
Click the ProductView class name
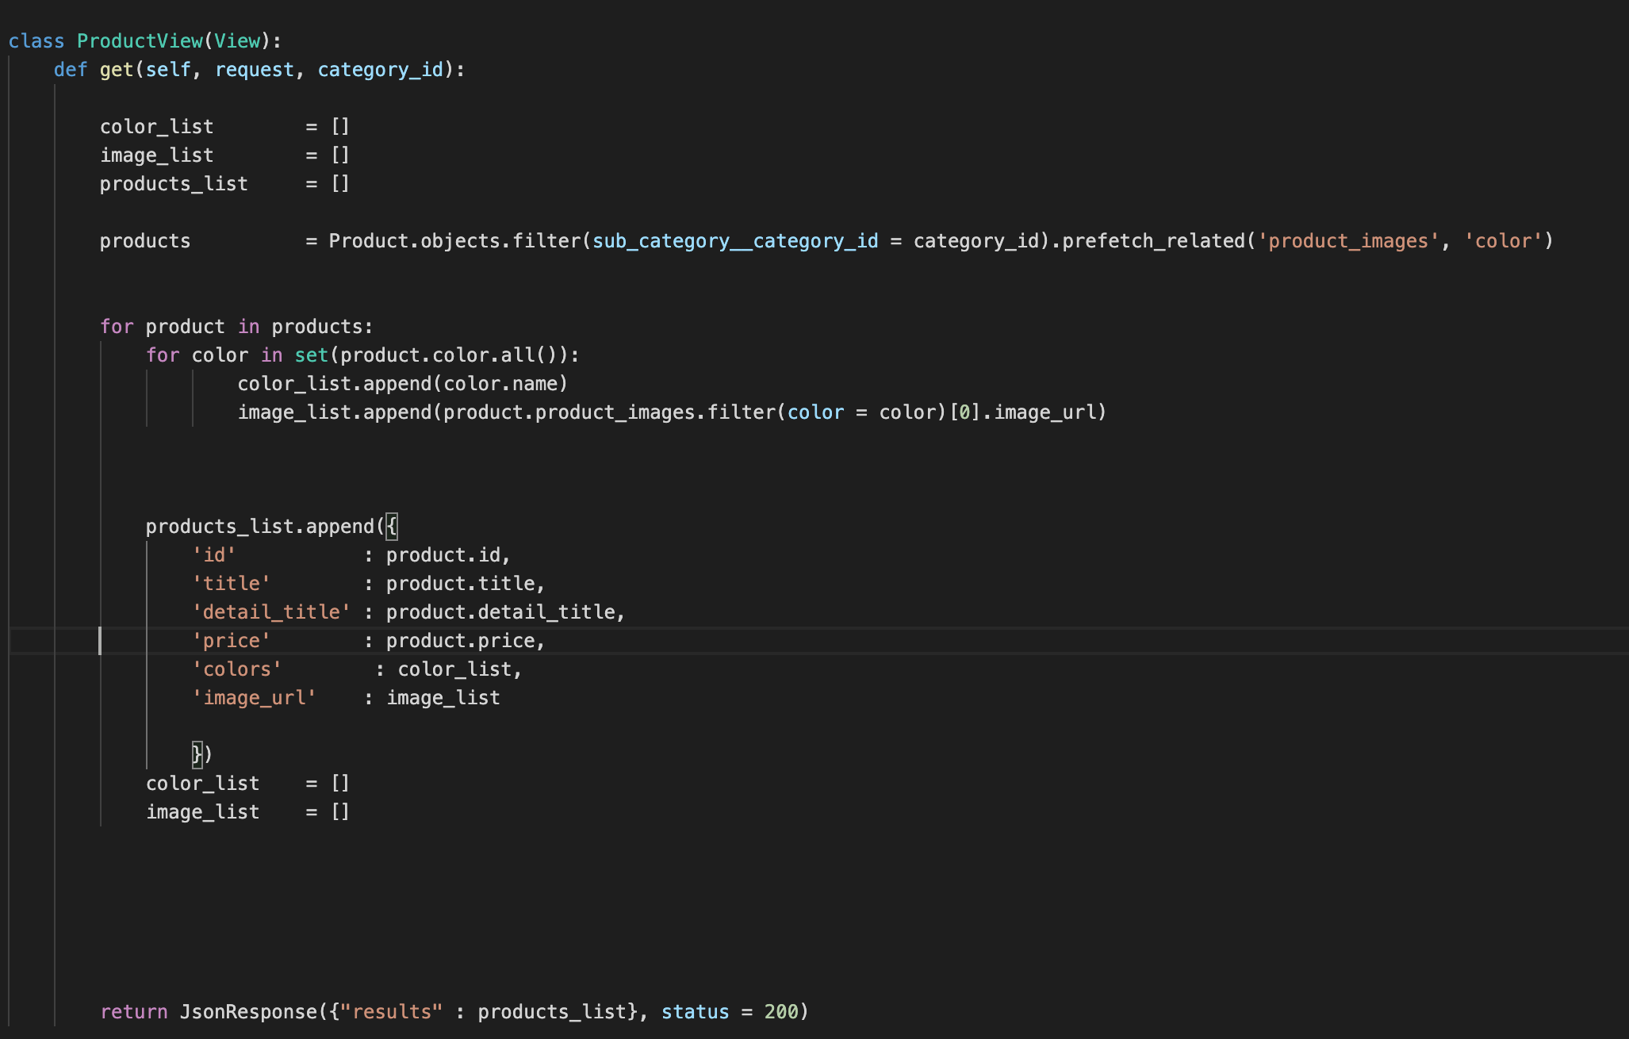[140, 41]
